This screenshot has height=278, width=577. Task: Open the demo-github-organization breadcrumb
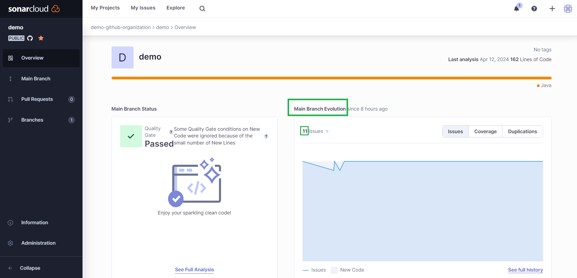121,27
